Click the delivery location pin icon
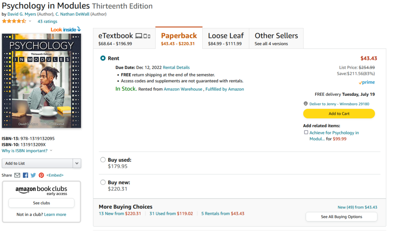The height and width of the screenshot is (233, 396). point(306,104)
